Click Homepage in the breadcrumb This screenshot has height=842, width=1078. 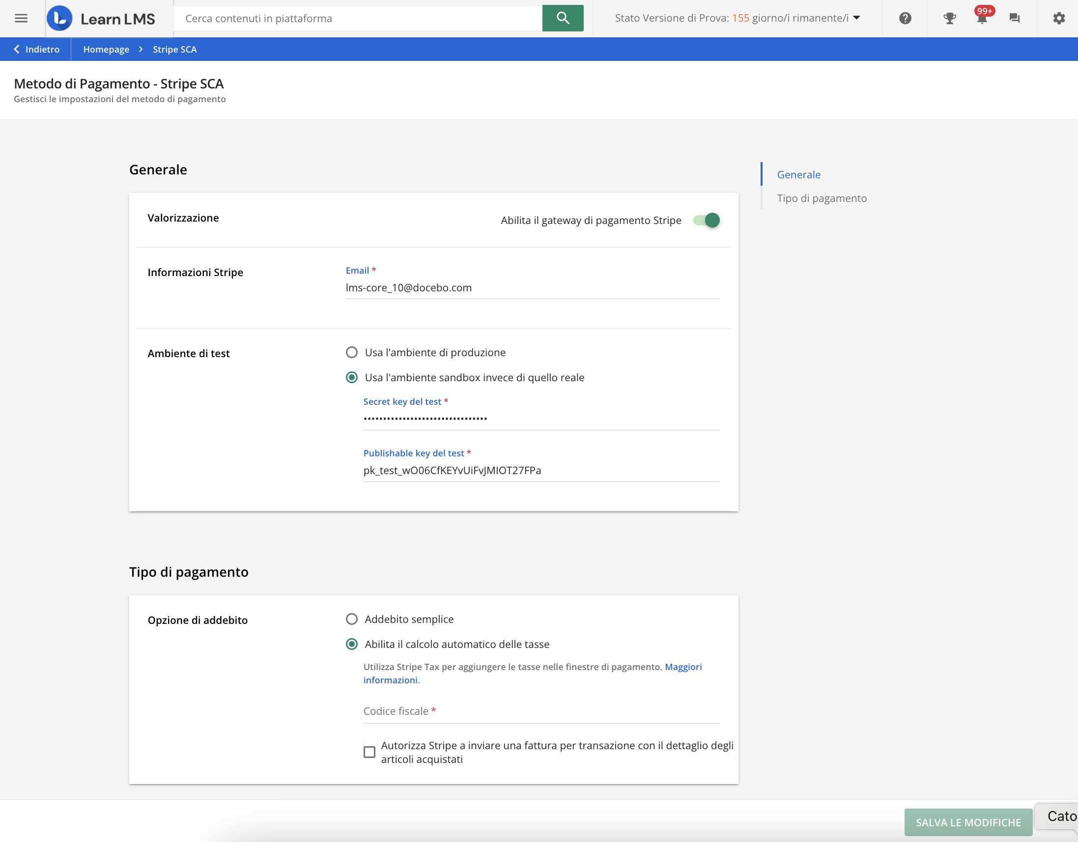tap(106, 49)
